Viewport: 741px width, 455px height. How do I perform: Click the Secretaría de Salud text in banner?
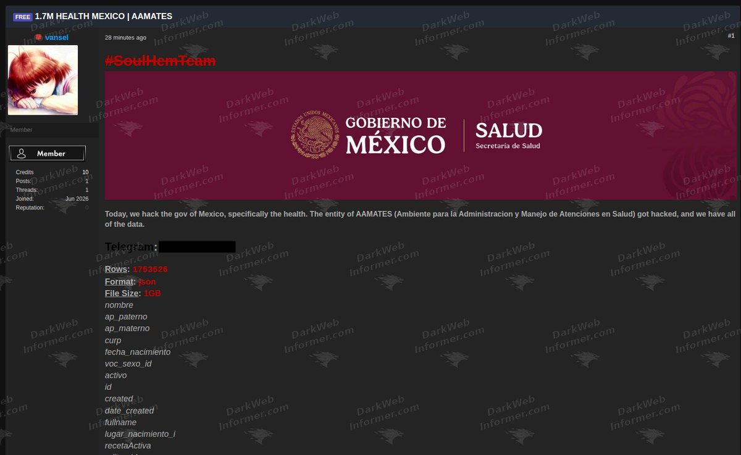508,146
